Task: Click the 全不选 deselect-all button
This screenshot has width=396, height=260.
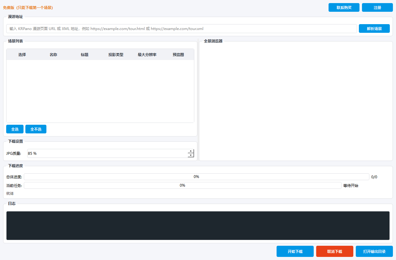Action: click(36, 129)
